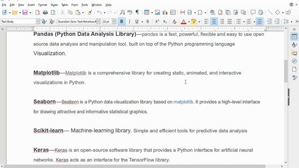Center the paragraph horizontally
Viewport: 299px width, 168px height.
click(214, 21)
